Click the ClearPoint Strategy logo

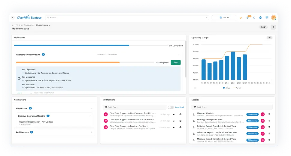point(29,17)
